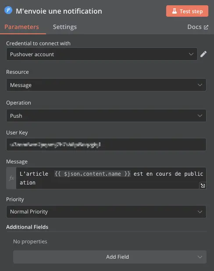The height and width of the screenshot is (271, 214).
Task: Run the Test step button
Action: point(187,11)
